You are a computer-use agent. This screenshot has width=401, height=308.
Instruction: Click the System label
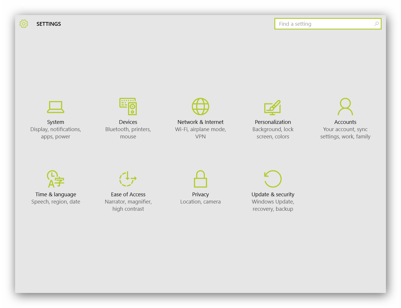tap(56, 122)
